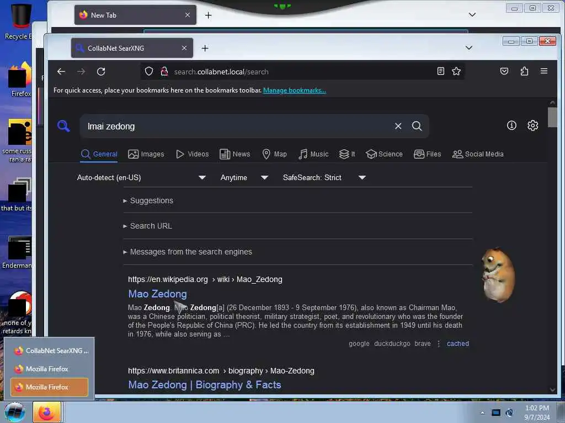Click the brave engine label
565x423 pixels.
click(x=423, y=344)
